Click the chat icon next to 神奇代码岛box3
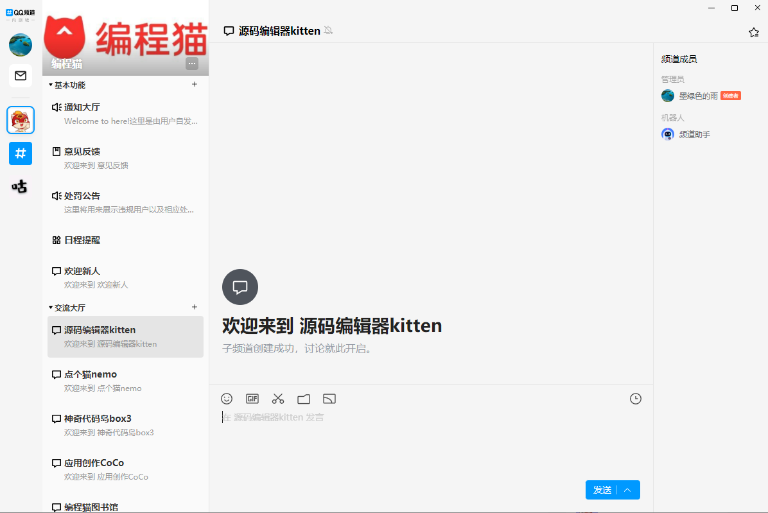Viewport: 768px width, 513px height. [x=57, y=419]
